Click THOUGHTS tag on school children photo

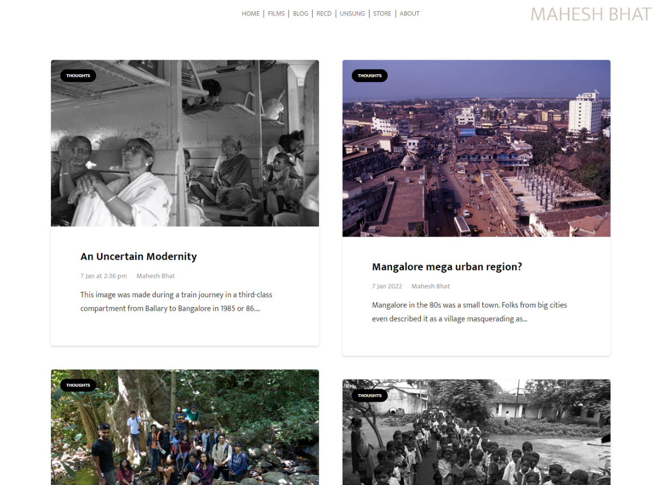tap(370, 395)
